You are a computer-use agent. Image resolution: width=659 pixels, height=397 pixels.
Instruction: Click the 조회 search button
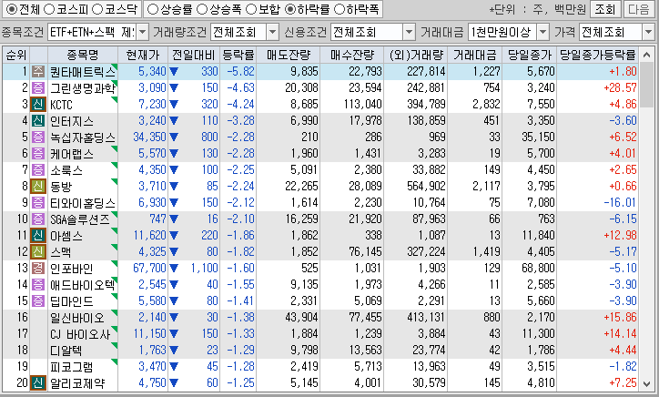pos(605,9)
